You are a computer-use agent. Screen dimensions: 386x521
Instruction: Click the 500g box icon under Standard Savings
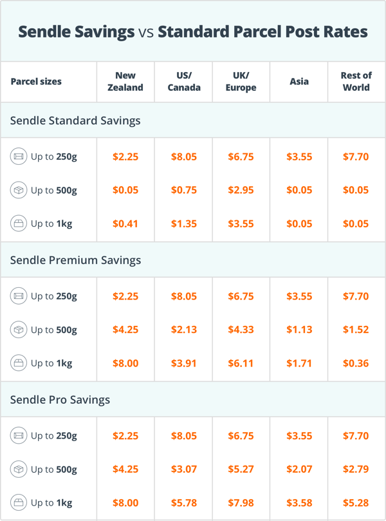click(19, 190)
